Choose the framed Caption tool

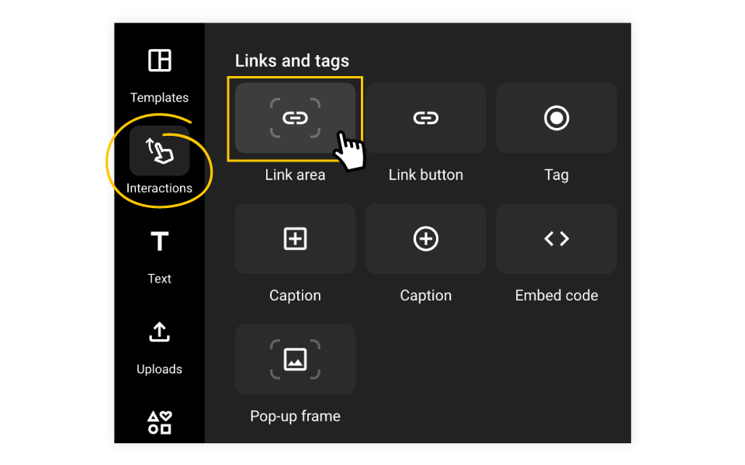(x=295, y=238)
